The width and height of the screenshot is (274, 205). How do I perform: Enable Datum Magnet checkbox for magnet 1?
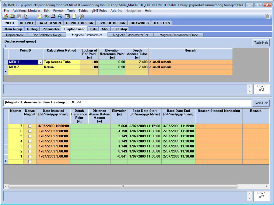30,156
